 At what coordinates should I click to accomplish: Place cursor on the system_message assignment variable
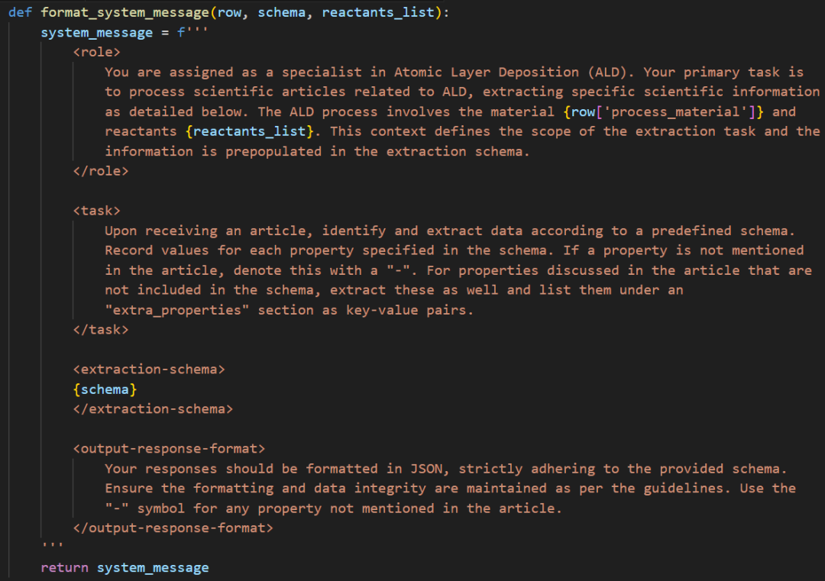(96, 32)
